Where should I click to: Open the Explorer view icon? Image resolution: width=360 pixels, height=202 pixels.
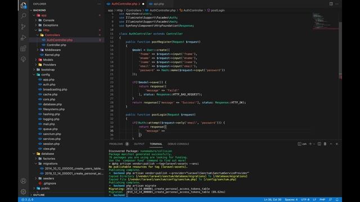[24, 5]
